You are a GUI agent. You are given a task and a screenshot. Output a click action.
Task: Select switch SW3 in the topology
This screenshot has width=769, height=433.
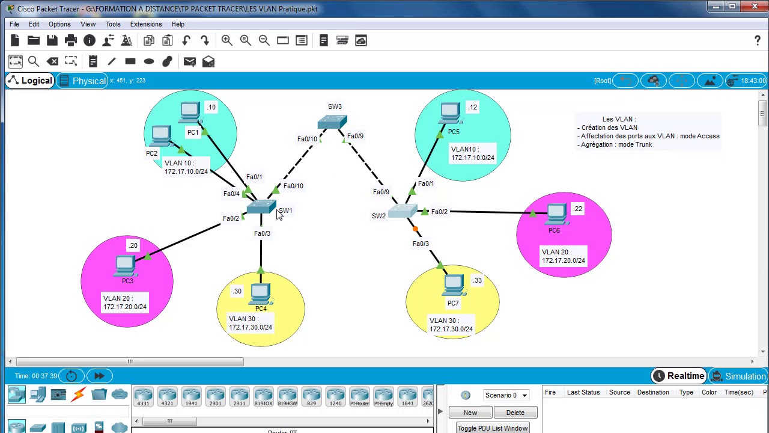[x=332, y=122]
